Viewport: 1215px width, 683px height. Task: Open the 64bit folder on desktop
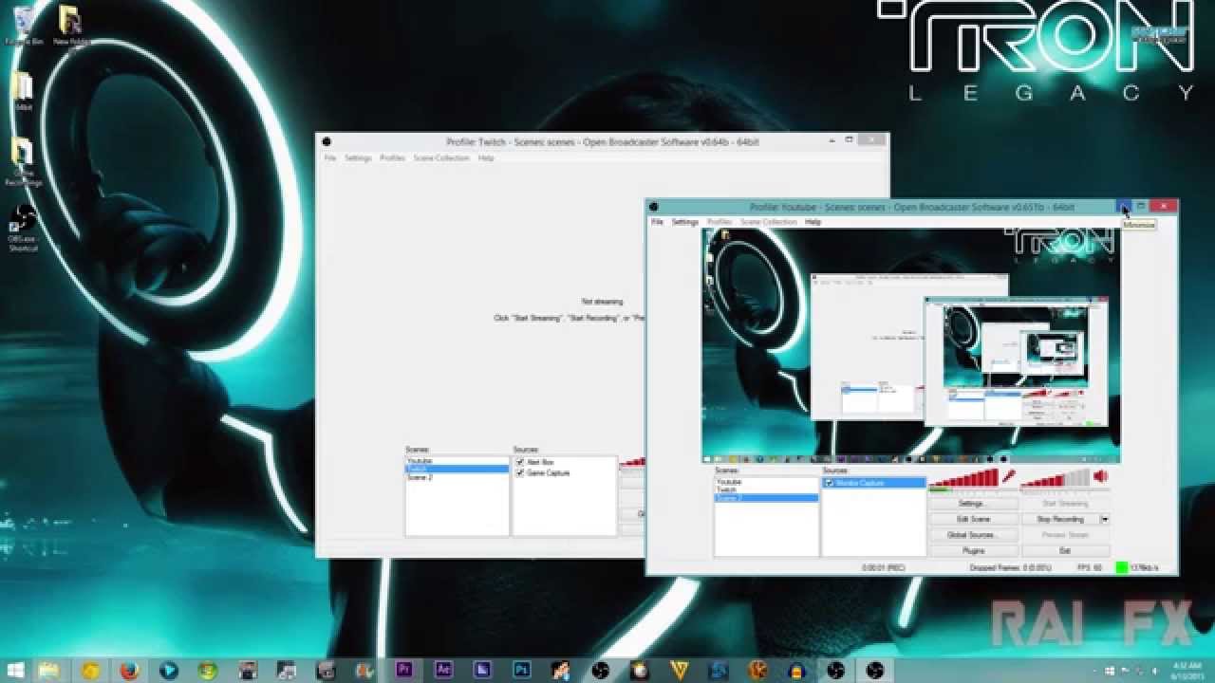(23, 91)
